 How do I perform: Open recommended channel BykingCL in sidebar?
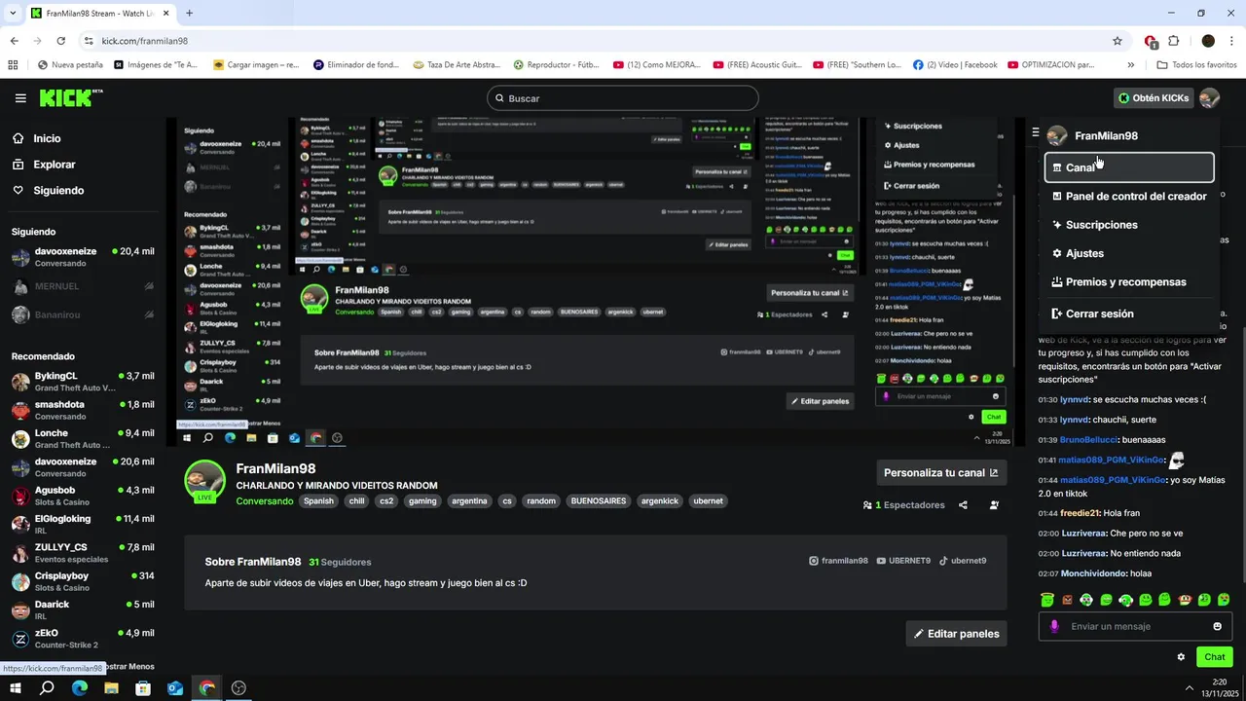[83, 382]
